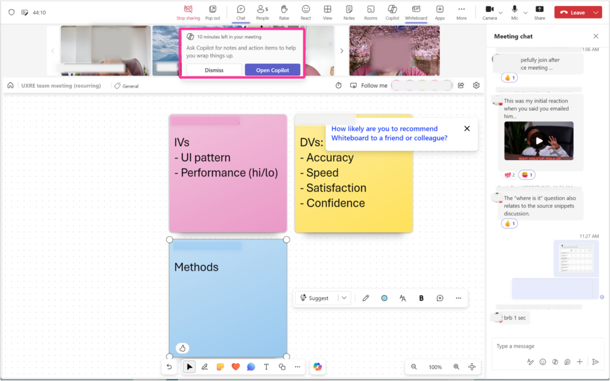610x381 pixels.
Task: Toggle the Chat panel in meeting toolbar
Action: 241,12
